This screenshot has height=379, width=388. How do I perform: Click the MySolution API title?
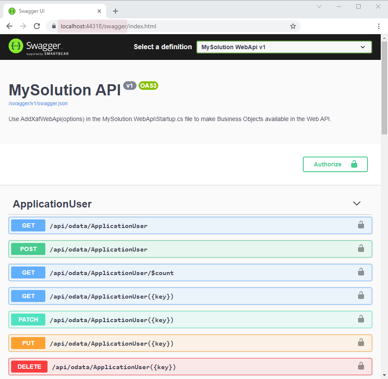pos(65,90)
